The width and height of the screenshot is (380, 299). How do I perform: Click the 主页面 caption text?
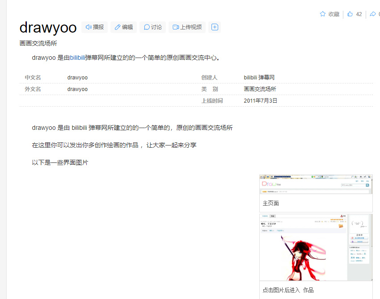[271, 203]
